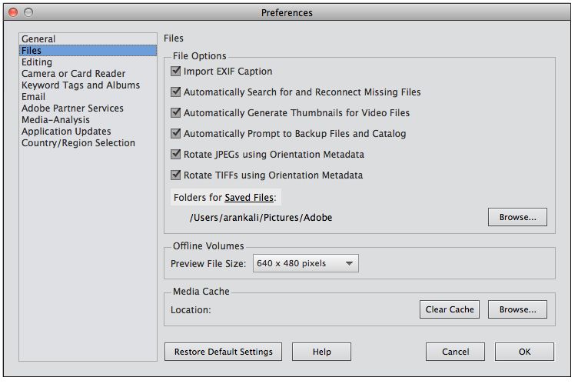578x384 pixels.
Task: Toggle Automatically Search for and Reconnect Missing Files
Action: point(176,92)
